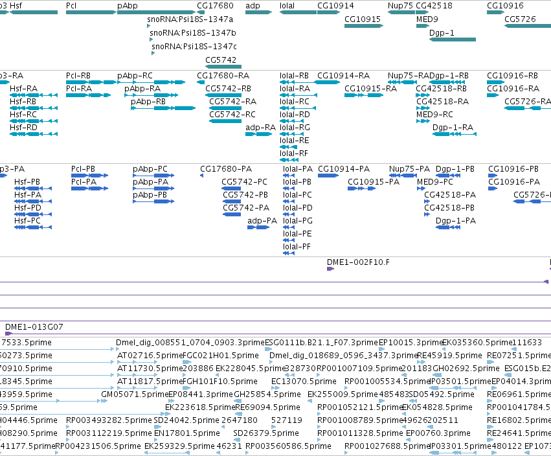Screen dimensions: 551x456
Task: Select the Hsf-PC protein label
Action: tap(27, 221)
